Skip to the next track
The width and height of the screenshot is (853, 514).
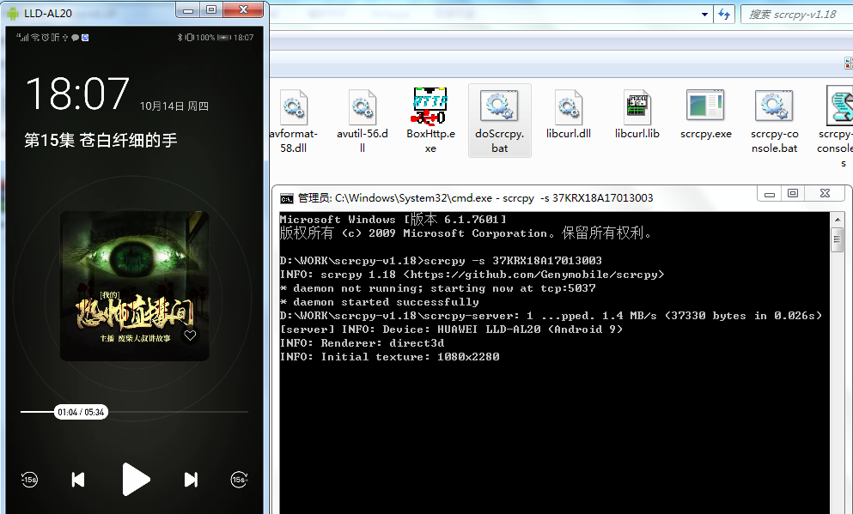[191, 479]
